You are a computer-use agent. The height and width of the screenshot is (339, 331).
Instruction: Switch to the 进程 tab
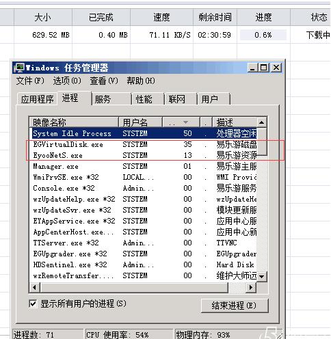point(74,98)
